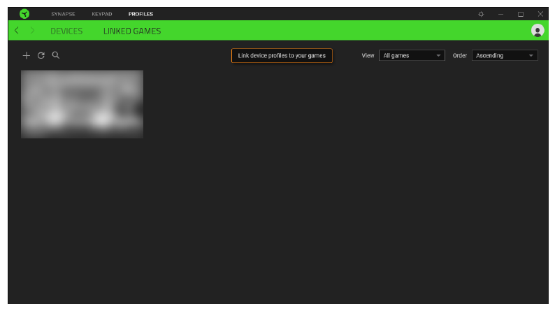Select the blurred game thumbnail
Image resolution: width=555 pixels, height=311 pixels.
pyautogui.click(x=82, y=104)
